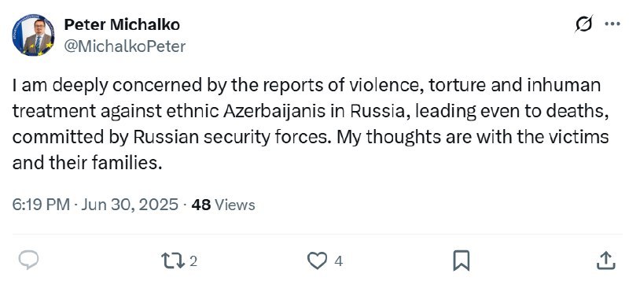
Task: Click the repost arrows icon
Action: [x=172, y=261]
